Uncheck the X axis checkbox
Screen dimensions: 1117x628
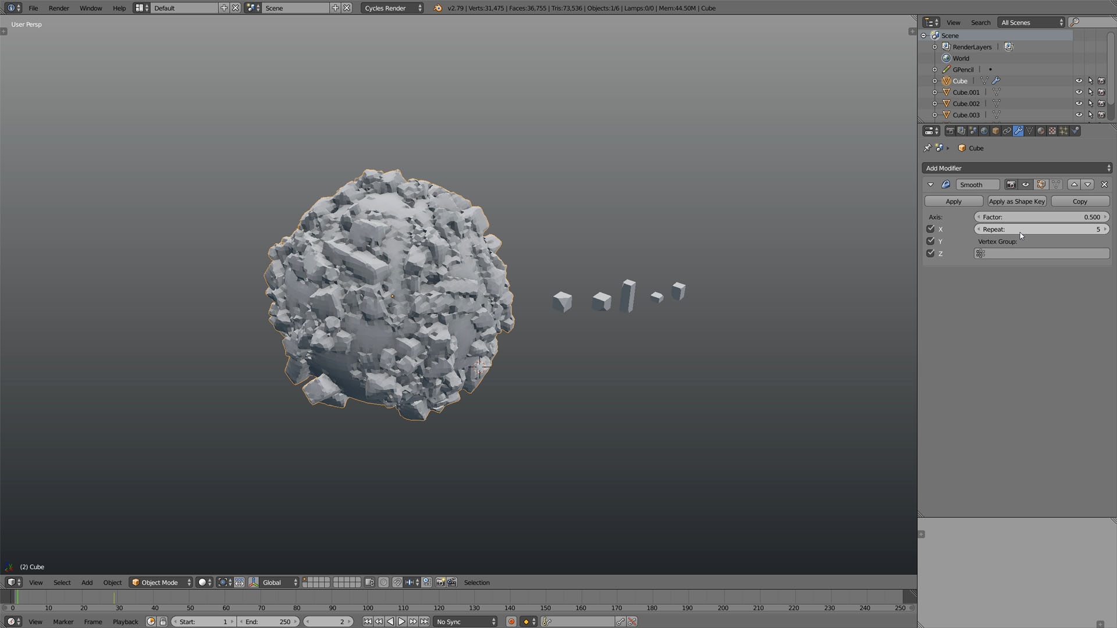pyautogui.click(x=930, y=229)
